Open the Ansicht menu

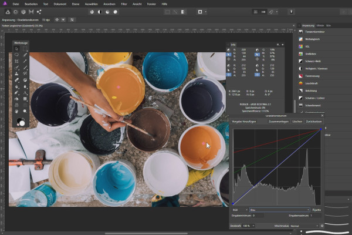point(137,4)
